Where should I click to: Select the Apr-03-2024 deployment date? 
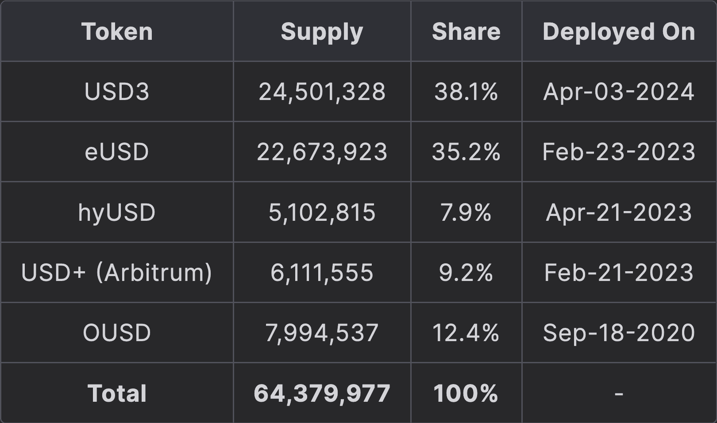(x=619, y=92)
